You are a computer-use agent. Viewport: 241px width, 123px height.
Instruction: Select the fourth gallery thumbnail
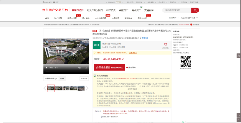(73, 88)
